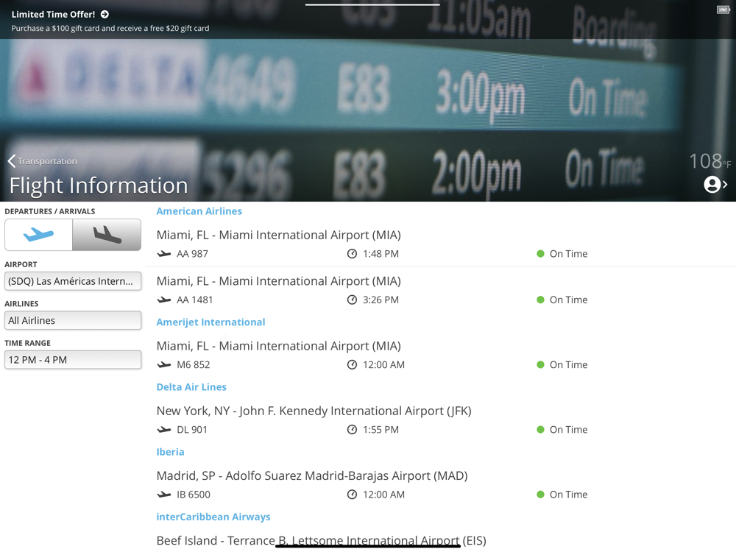Select flight number AA 987
Viewport: 736px width, 552px height.
tap(192, 254)
